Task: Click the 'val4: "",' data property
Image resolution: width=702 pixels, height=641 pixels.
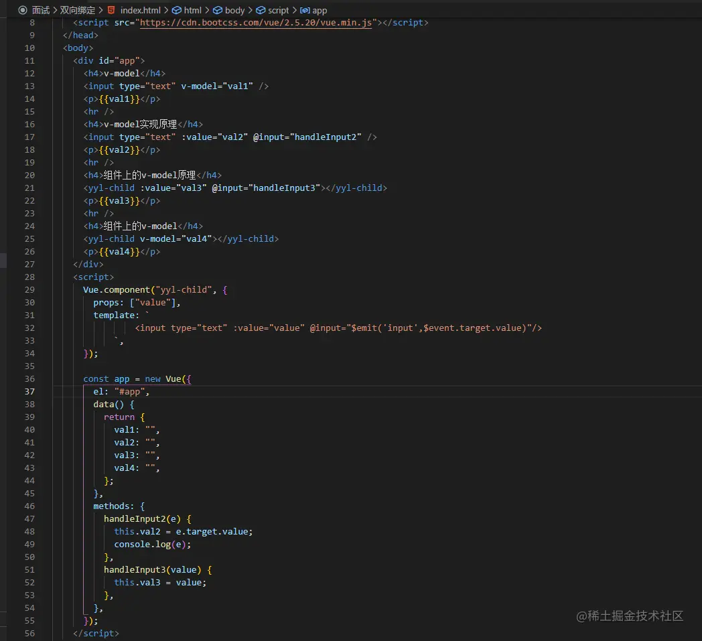Action: 137,468
